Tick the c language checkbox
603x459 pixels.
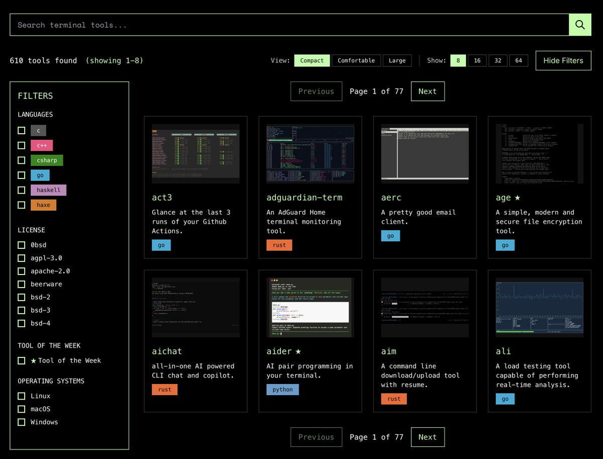pyautogui.click(x=22, y=130)
